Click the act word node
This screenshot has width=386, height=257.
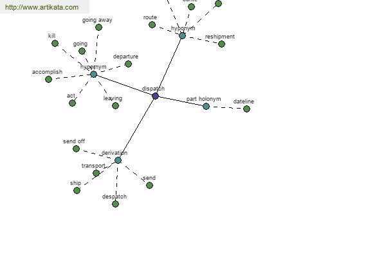pos(72,103)
